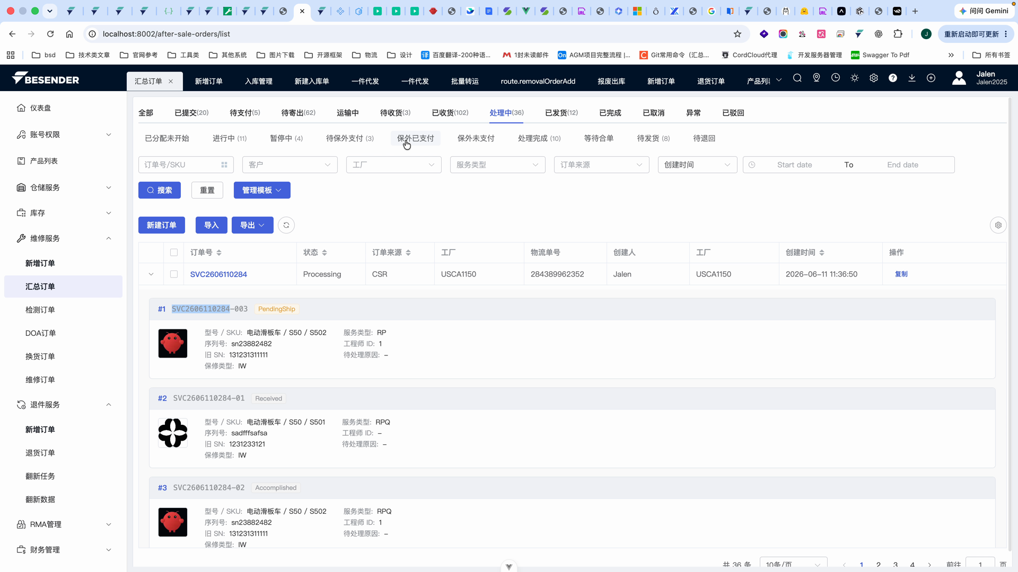Expand the 管理模板 dropdown button
The image size is (1018, 572).
point(262,190)
